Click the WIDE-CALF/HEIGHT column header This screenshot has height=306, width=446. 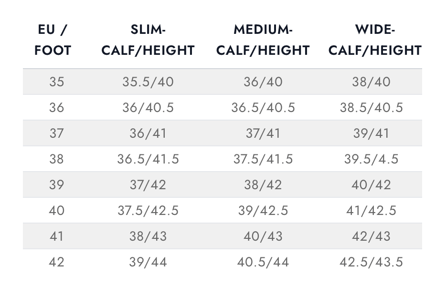(375, 40)
